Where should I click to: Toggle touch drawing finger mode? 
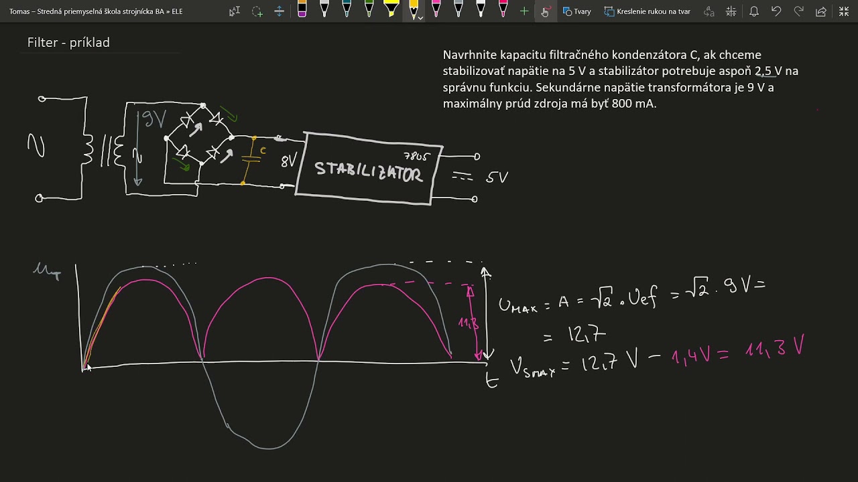point(545,11)
